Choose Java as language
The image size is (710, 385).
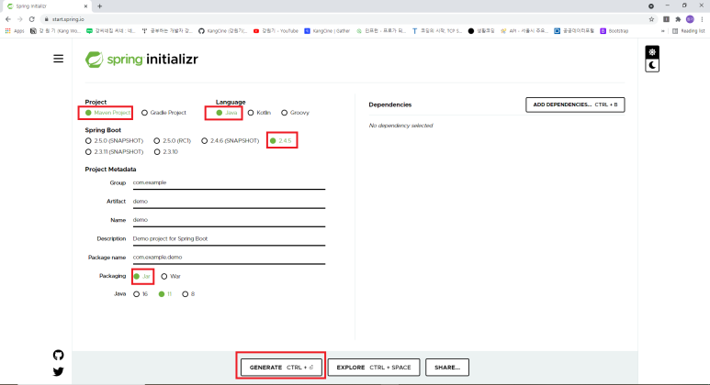[226, 113]
